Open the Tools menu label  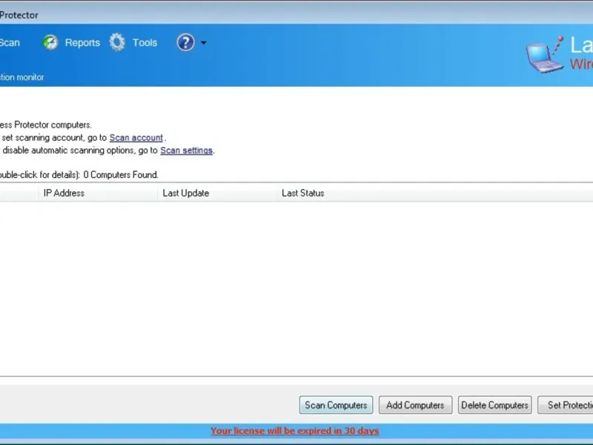145,43
